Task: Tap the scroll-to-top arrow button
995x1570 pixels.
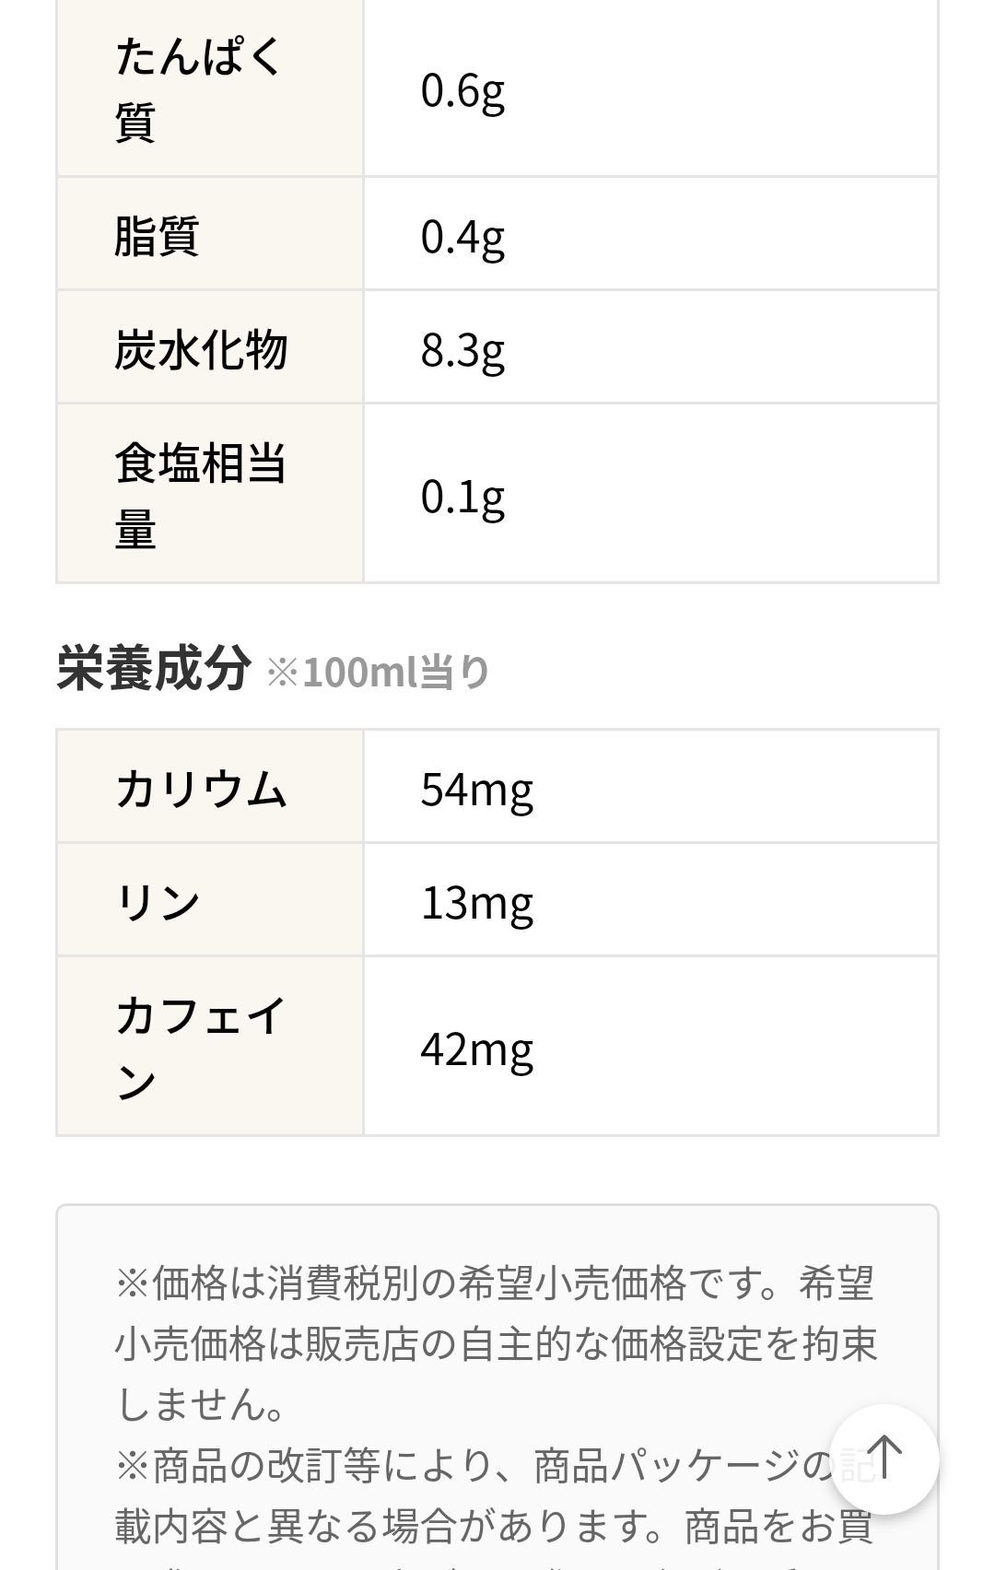Action: click(x=884, y=1459)
